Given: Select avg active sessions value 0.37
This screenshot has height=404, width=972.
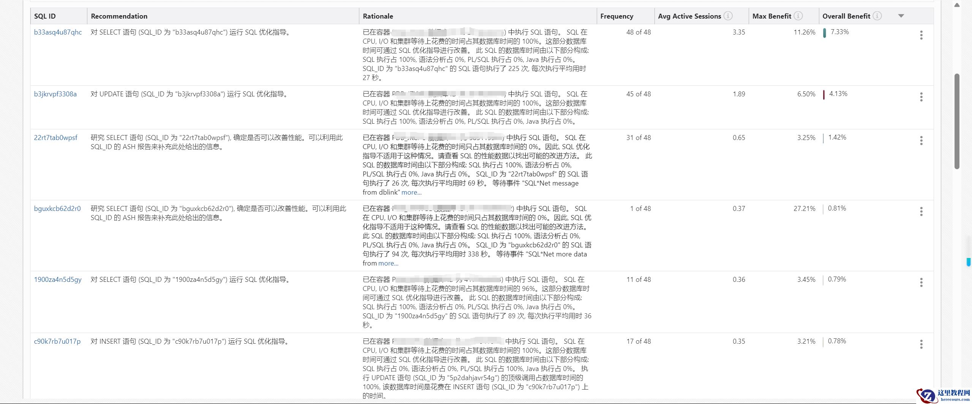Looking at the screenshot, I should click(x=739, y=209).
